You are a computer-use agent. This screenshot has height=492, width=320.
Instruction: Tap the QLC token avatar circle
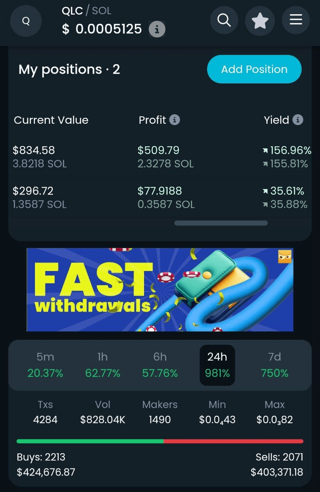(x=26, y=21)
